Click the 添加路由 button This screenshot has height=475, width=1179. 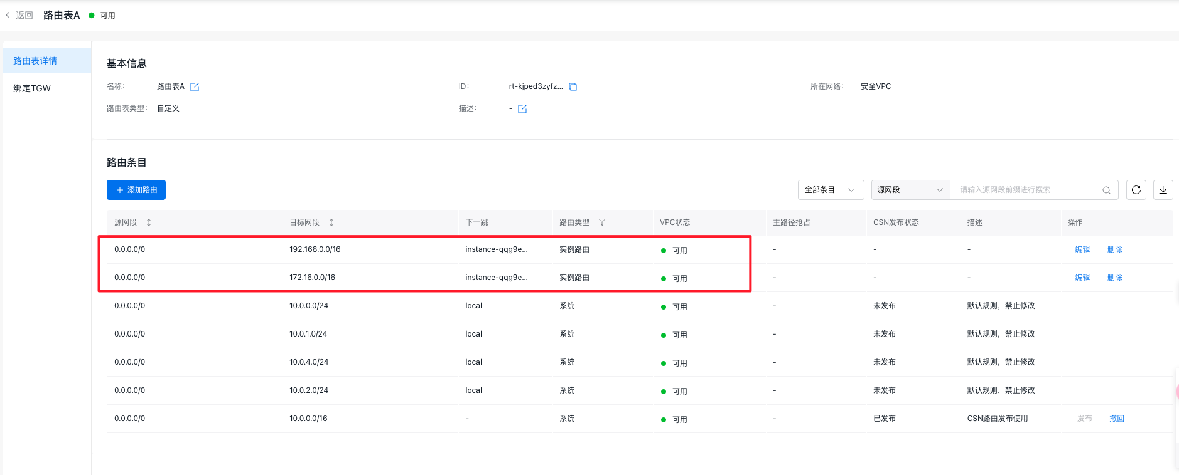pos(136,190)
